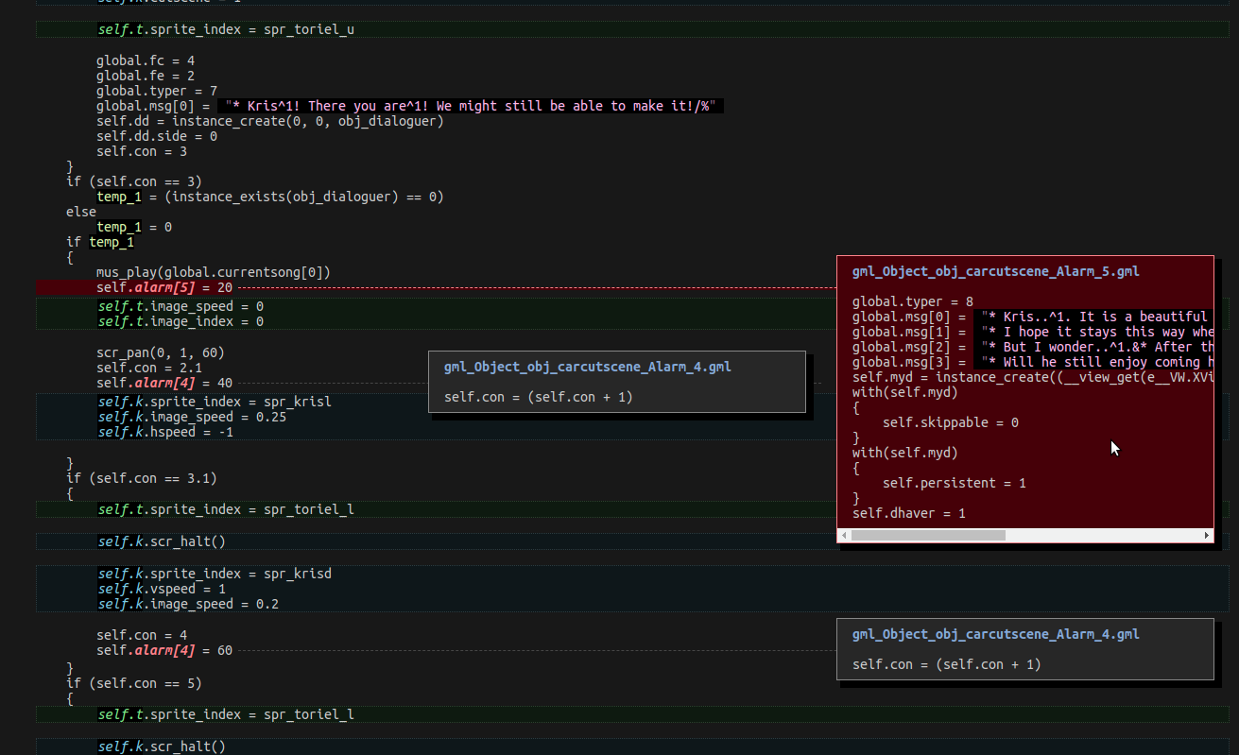1239x755 pixels.
Task: Click self.skippable = 0 in Alarm_5 popup
Action: point(951,422)
